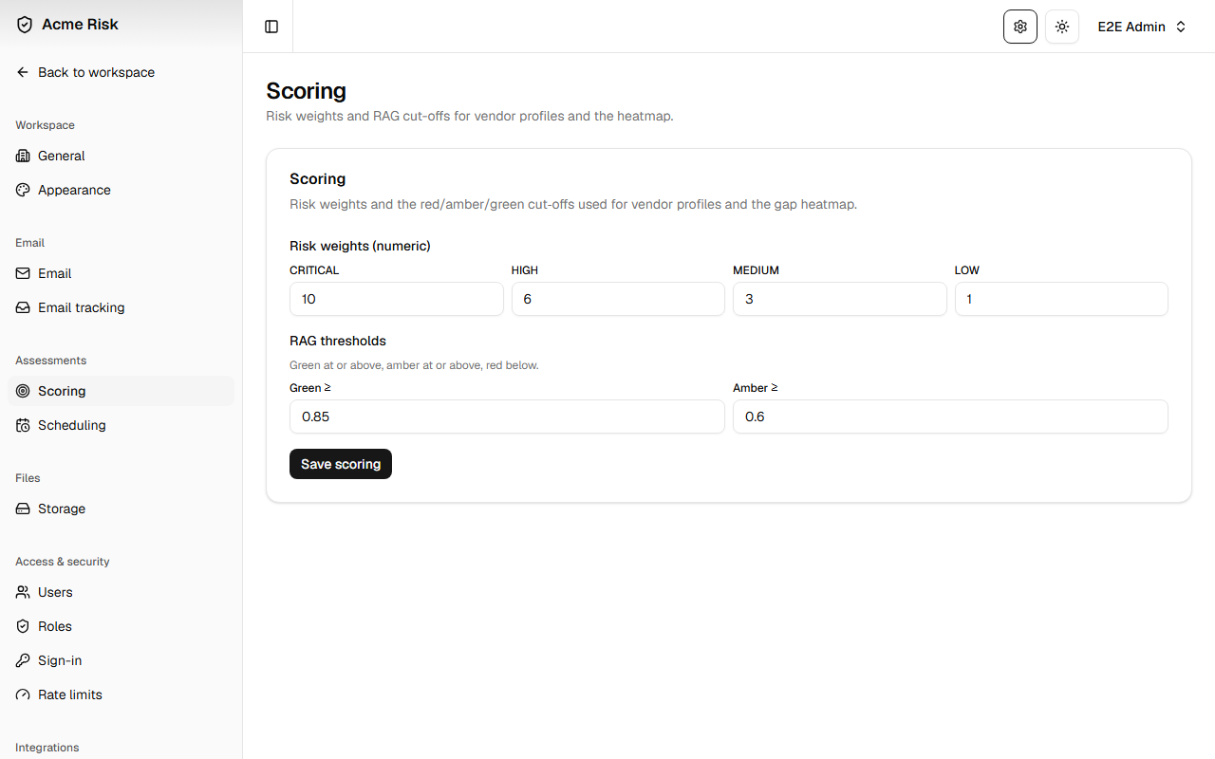Click the Acme Risk brand name
This screenshot has width=1215, height=759.
(x=80, y=25)
